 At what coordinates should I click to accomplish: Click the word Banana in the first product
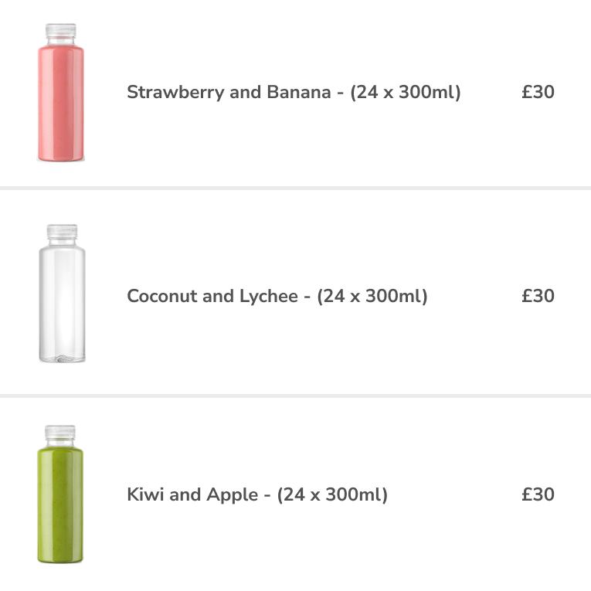pyautogui.click(x=298, y=92)
